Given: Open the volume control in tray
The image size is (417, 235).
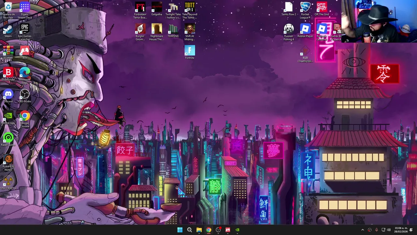Looking at the screenshot, I should pyautogui.click(x=389, y=230).
